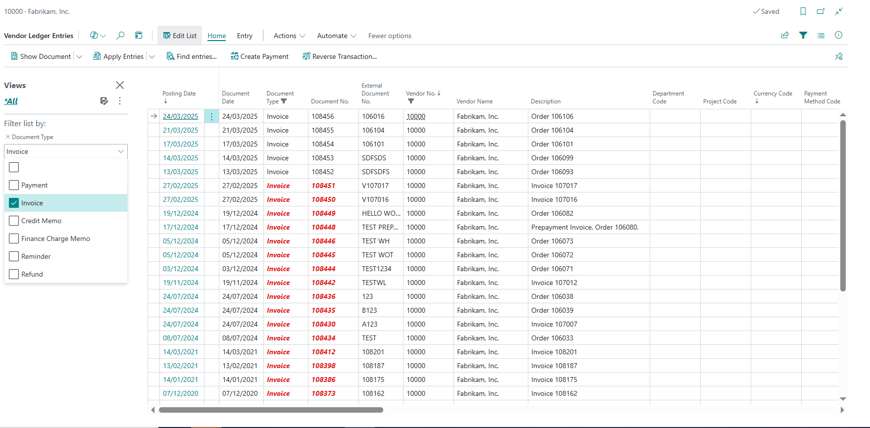The width and height of the screenshot is (870, 428).
Task: Switch to the Entry tab
Action: coord(245,36)
